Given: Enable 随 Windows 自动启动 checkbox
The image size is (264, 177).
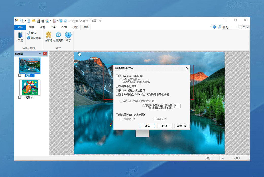Looking at the screenshot, I should tap(117, 76).
